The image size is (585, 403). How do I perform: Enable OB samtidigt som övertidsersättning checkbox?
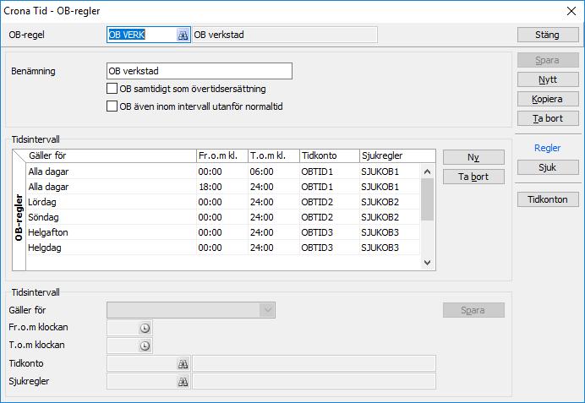point(112,89)
